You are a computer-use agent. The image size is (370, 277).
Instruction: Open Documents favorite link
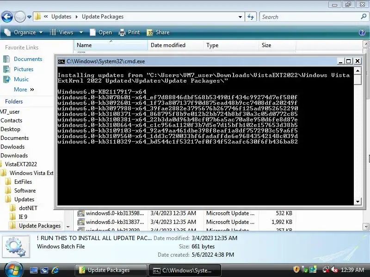tap(23, 59)
